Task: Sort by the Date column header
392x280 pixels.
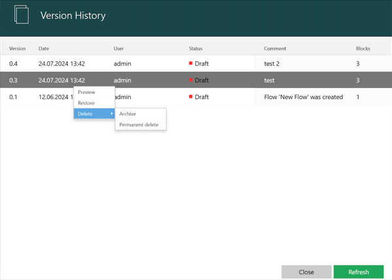Action: point(44,48)
